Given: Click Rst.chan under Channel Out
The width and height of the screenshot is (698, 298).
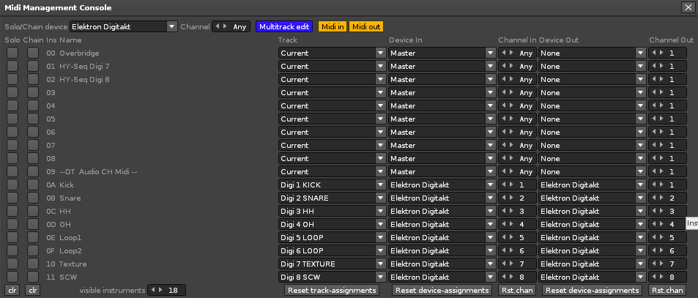Looking at the screenshot, I should point(667,291).
